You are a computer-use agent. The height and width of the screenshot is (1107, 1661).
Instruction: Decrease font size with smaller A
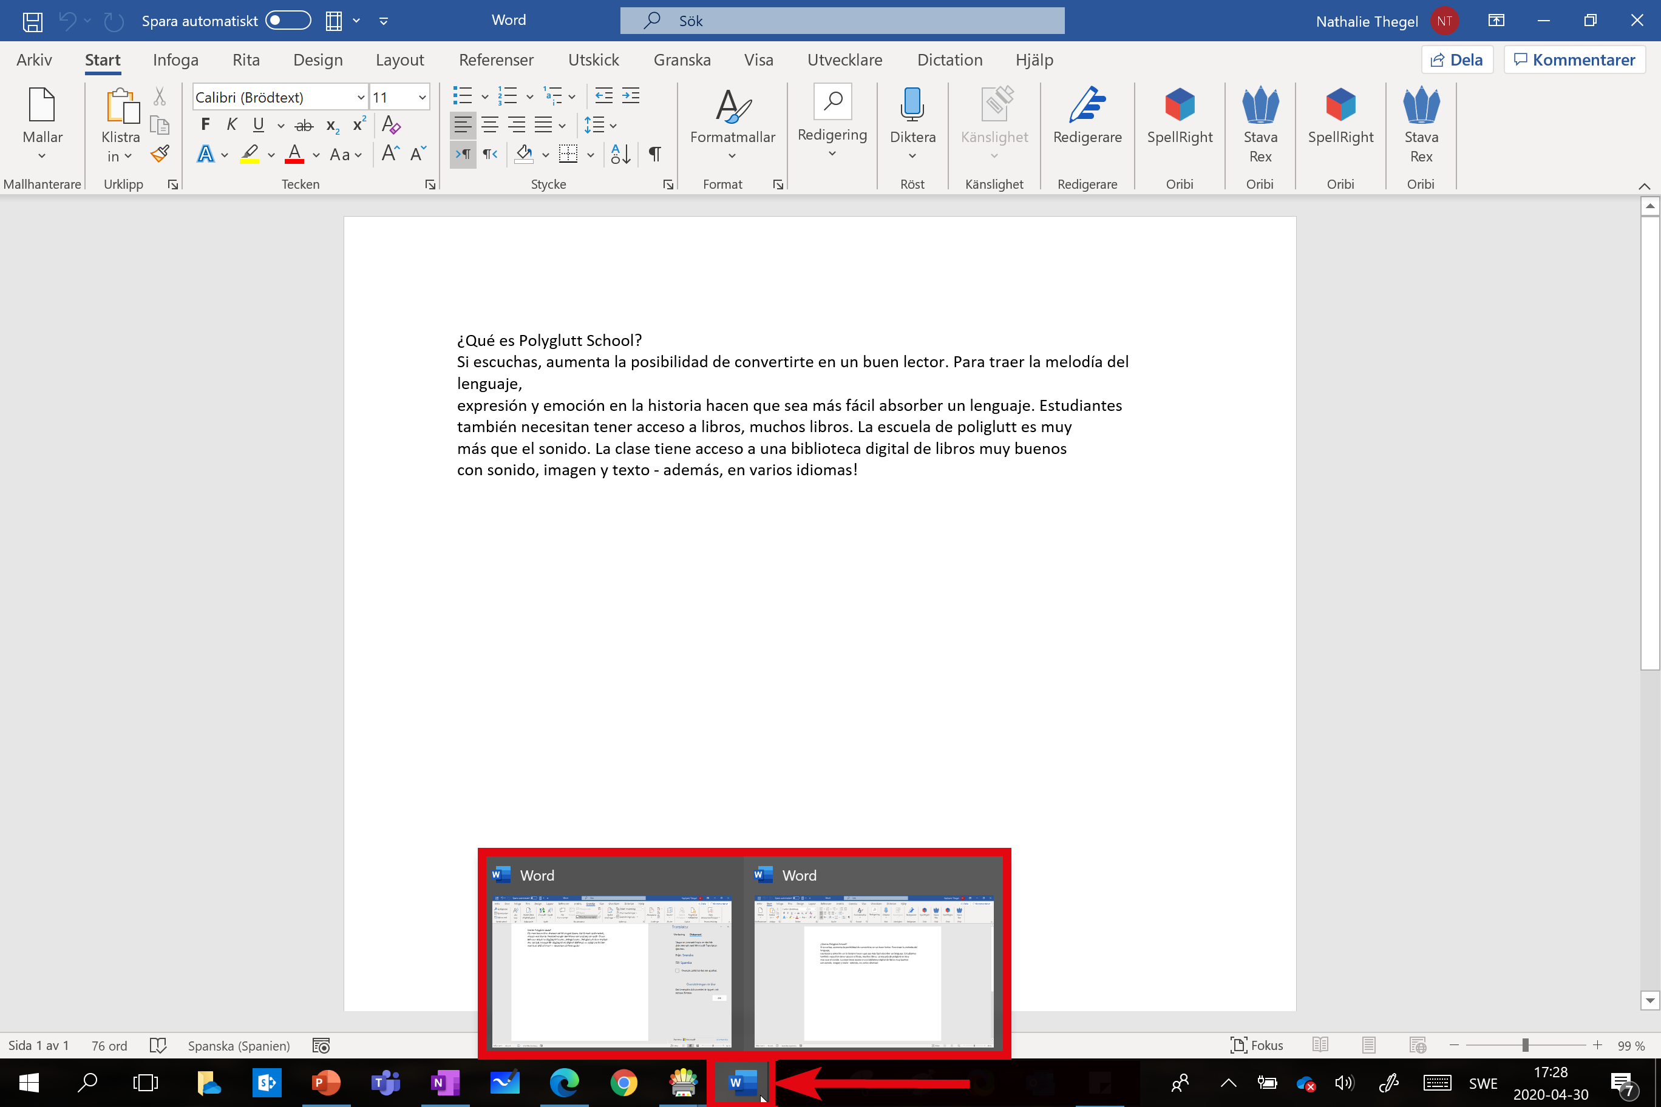pos(418,153)
